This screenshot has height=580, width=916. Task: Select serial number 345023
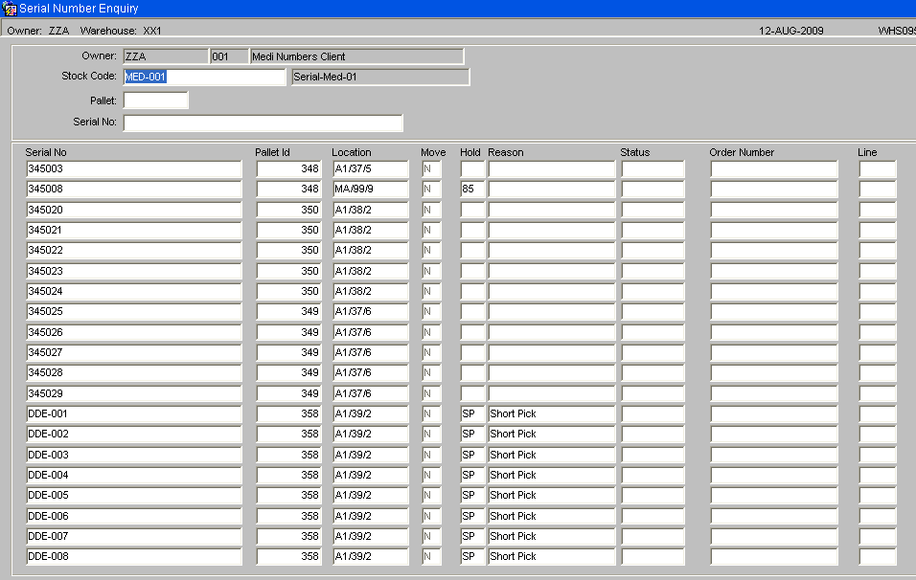[134, 271]
